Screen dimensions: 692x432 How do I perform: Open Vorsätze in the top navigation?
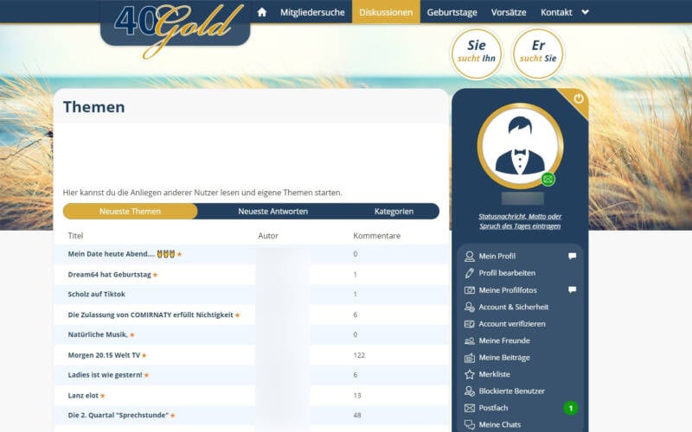click(x=509, y=12)
